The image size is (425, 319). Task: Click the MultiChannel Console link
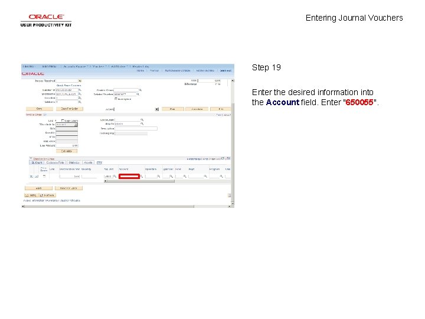(178, 70)
